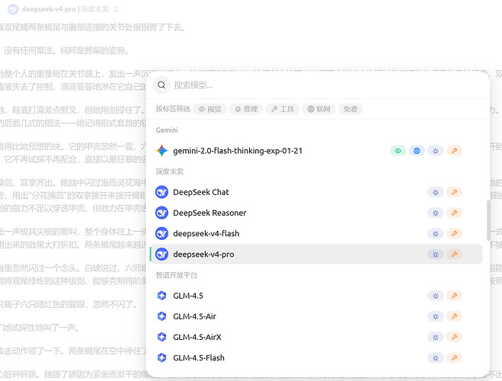Click tool badge on DeepSeek Reasoner row
This screenshot has width=502, height=381.
(454, 213)
